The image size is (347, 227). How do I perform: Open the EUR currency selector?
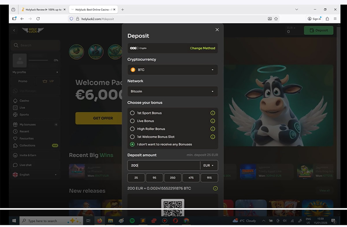[208, 166]
